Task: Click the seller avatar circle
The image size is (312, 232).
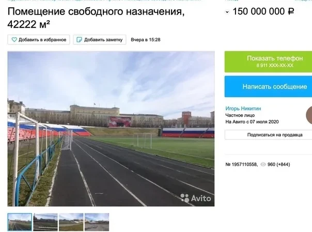Action: pos(309,115)
